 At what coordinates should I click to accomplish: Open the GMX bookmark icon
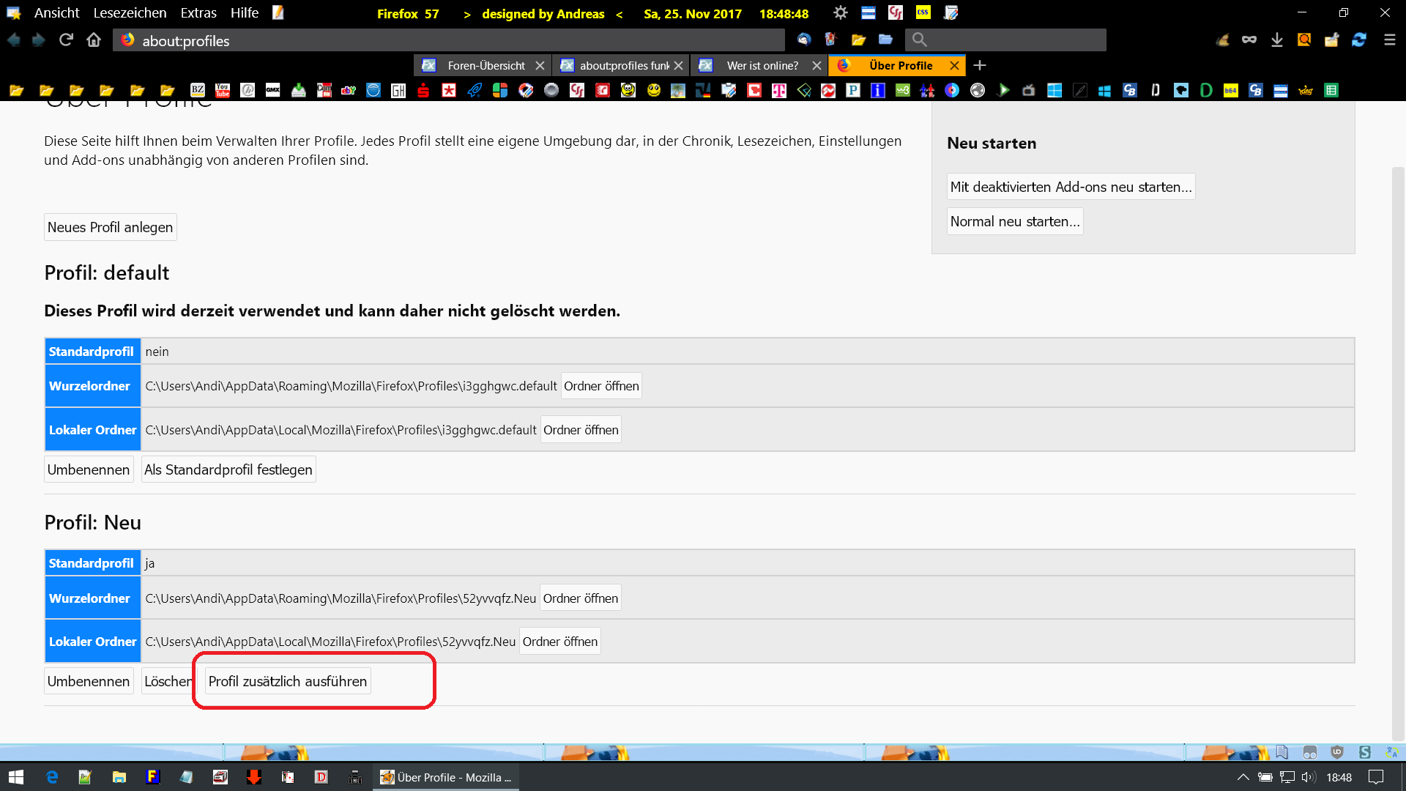coord(272,90)
